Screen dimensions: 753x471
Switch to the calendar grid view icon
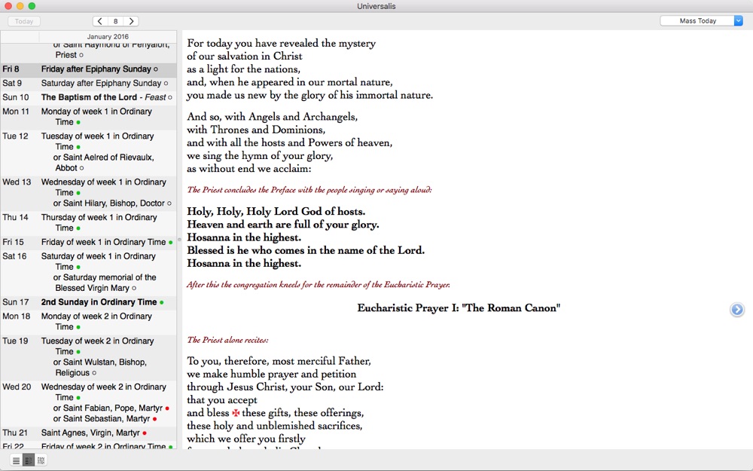point(41,460)
